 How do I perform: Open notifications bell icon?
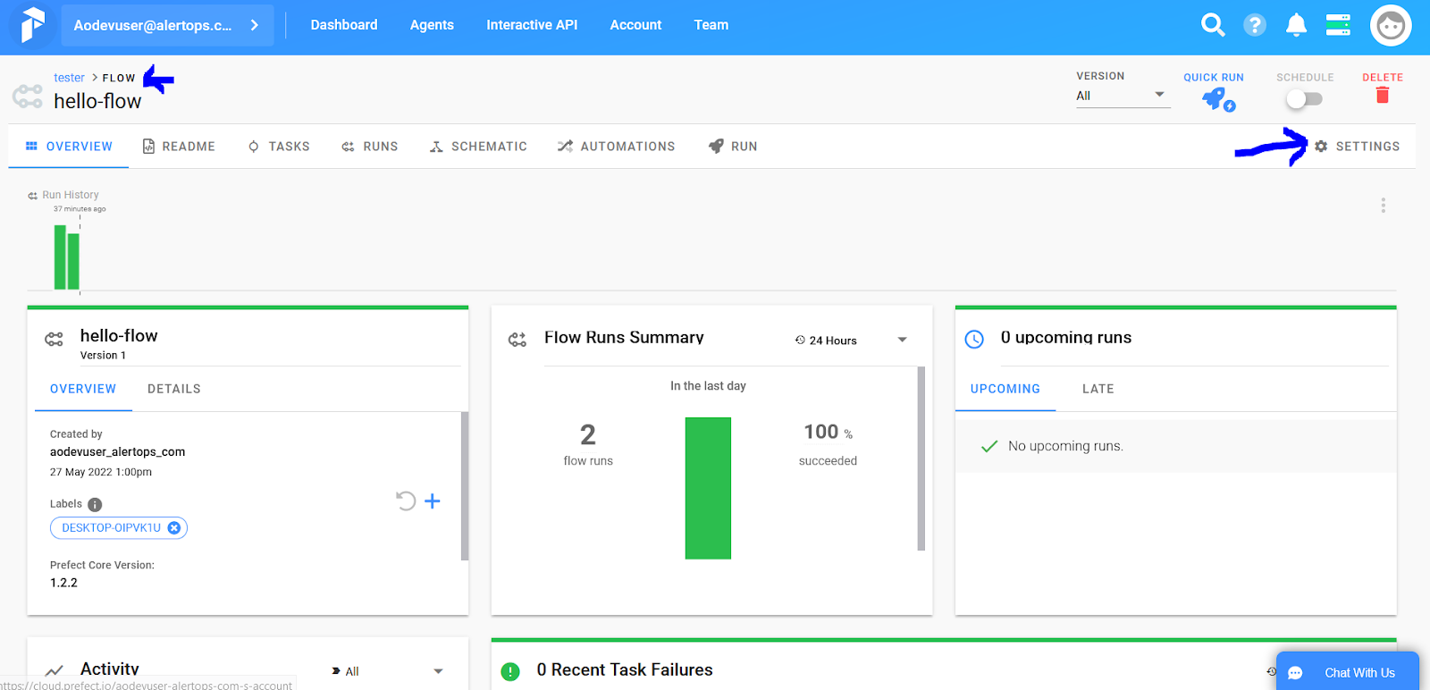point(1296,25)
